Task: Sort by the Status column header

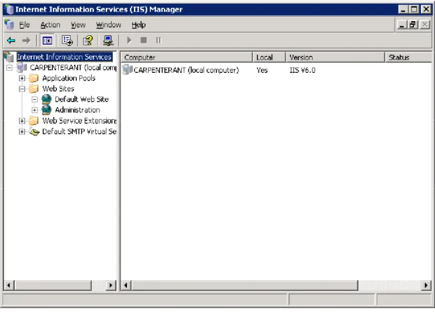Action: pos(409,58)
